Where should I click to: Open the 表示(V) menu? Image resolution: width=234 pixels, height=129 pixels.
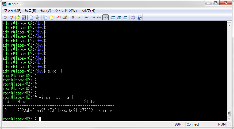(x=45, y=11)
